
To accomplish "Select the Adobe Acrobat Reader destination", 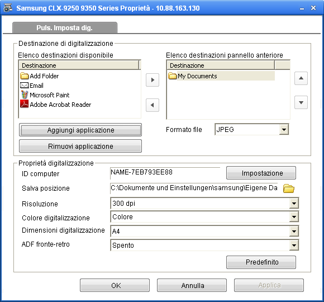I will (56, 105).
